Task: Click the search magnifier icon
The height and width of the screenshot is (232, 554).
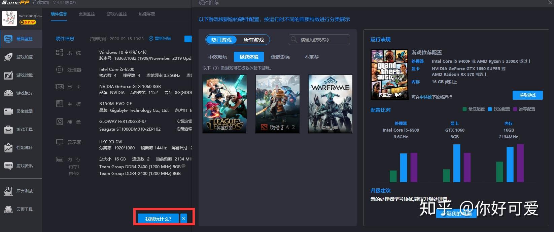Action: click(294, 40)
